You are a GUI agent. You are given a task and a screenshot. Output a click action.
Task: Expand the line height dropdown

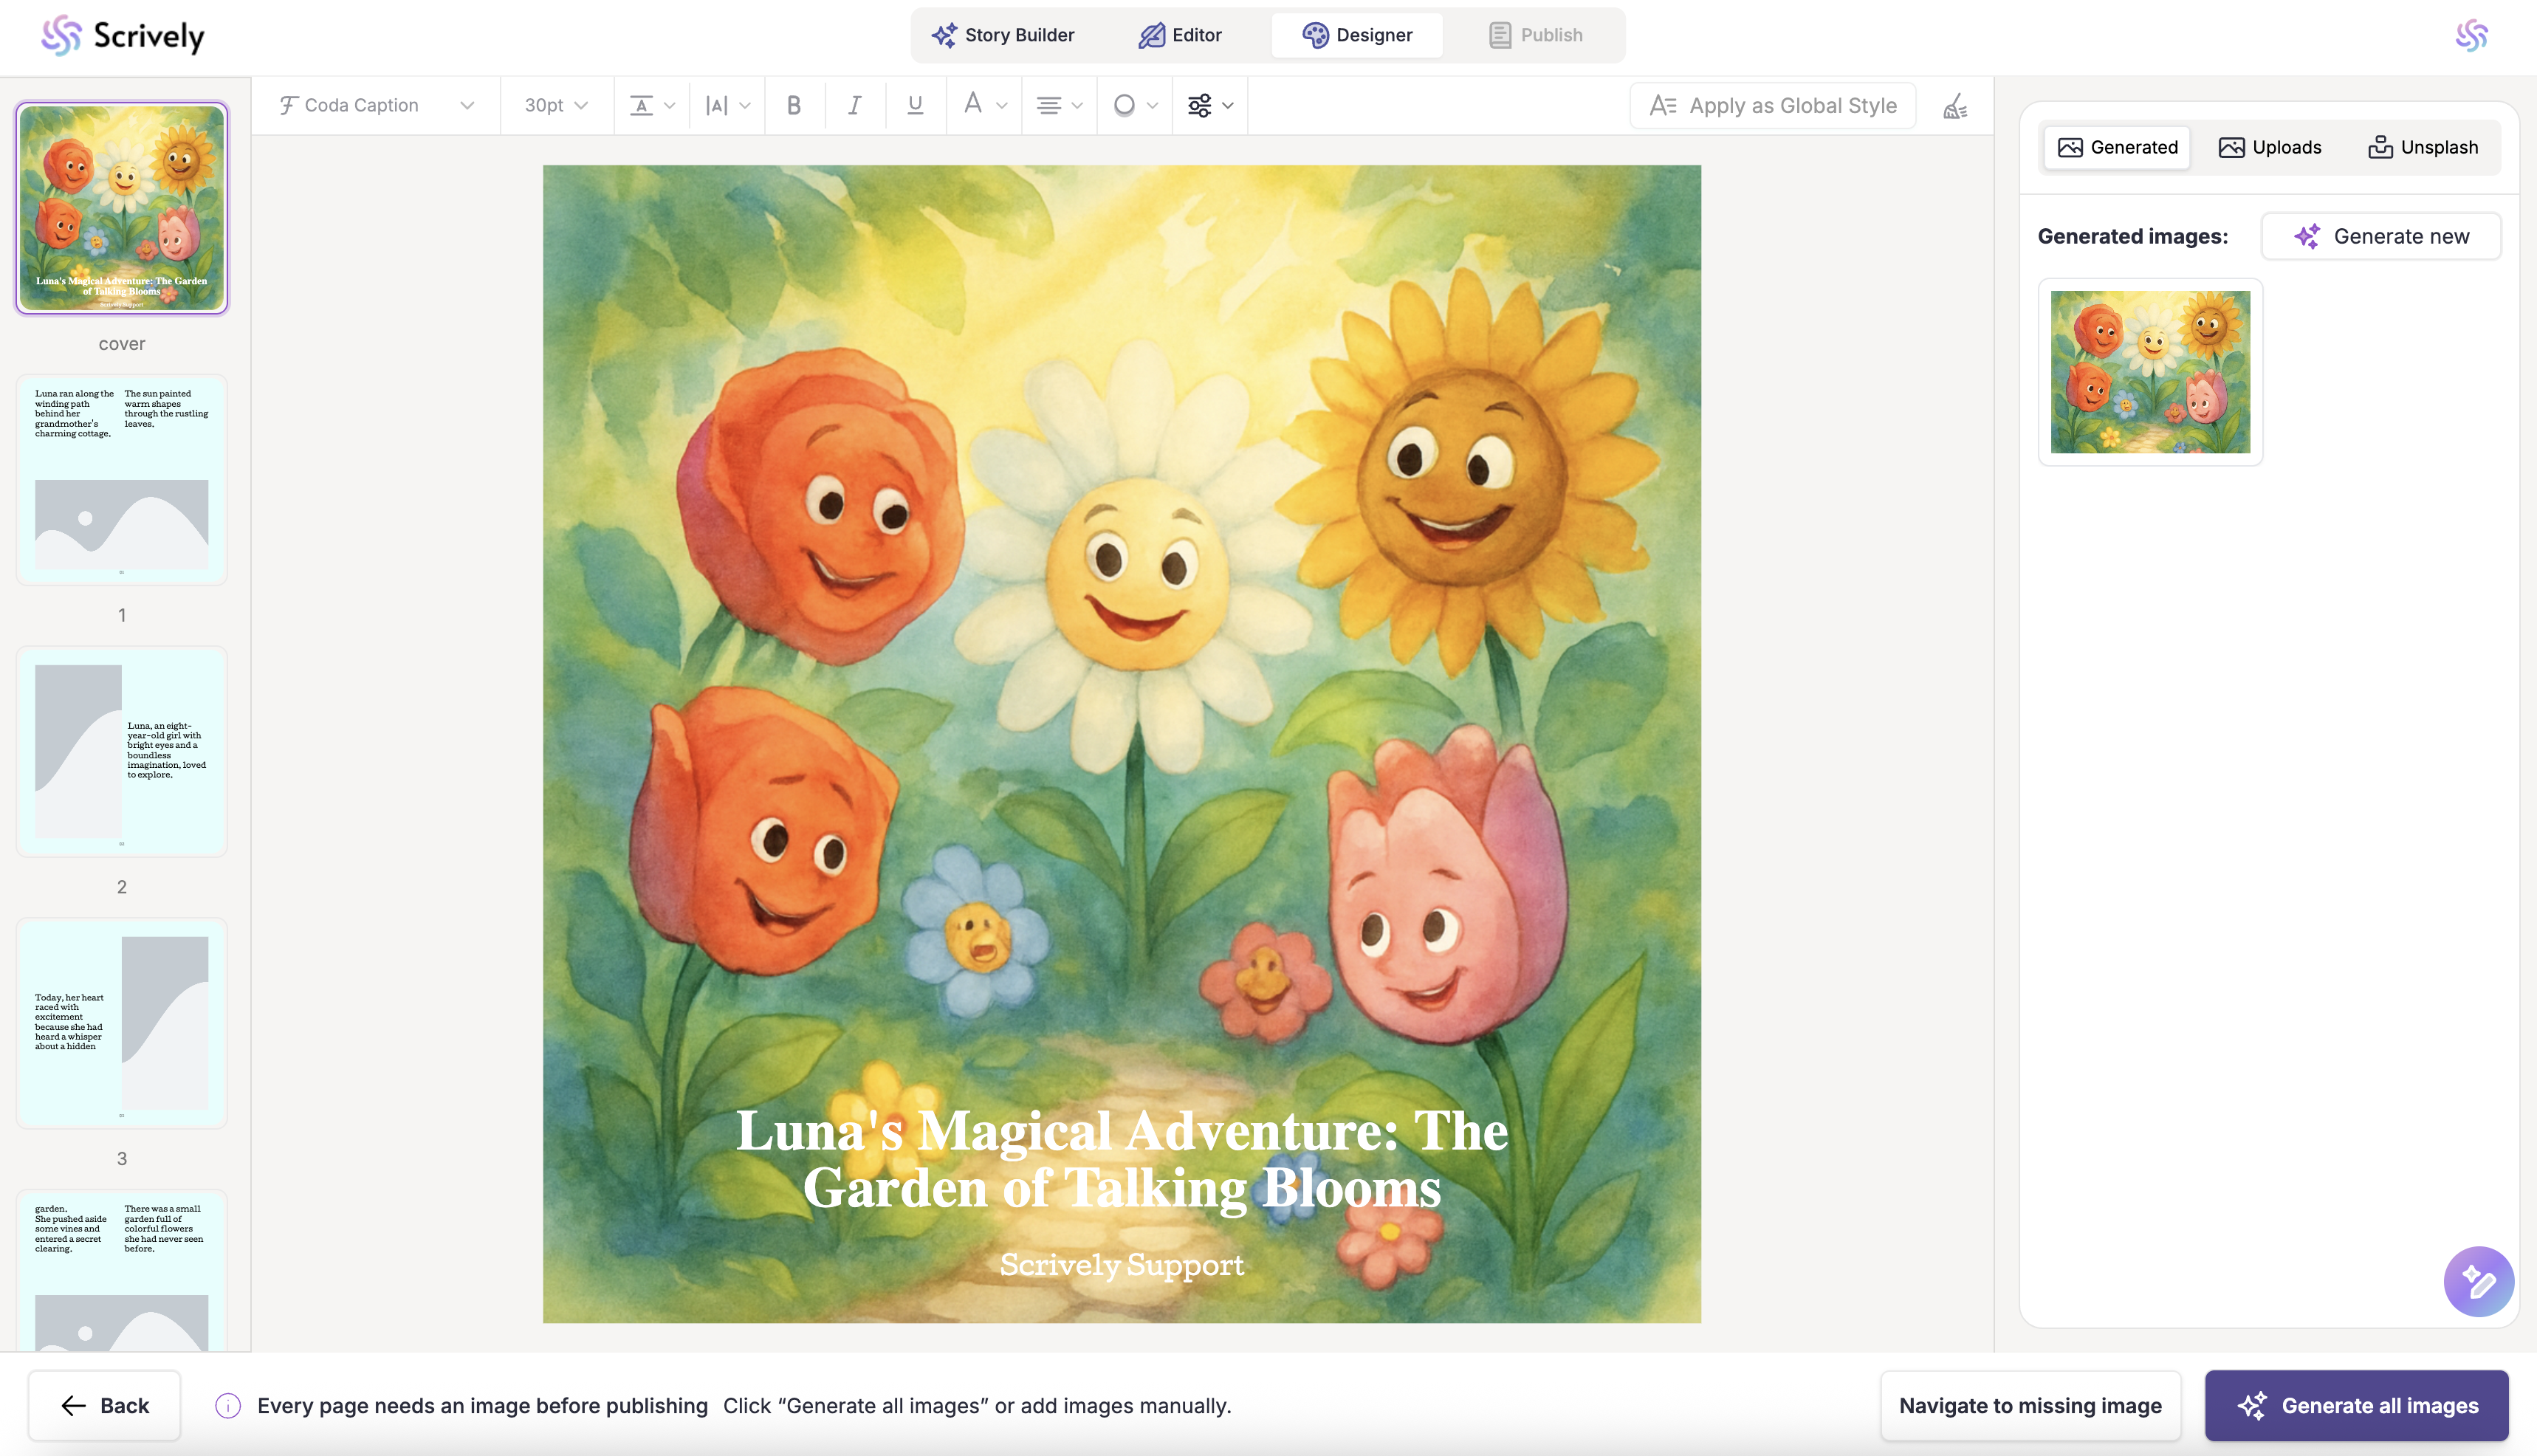[x=652, y=105]
